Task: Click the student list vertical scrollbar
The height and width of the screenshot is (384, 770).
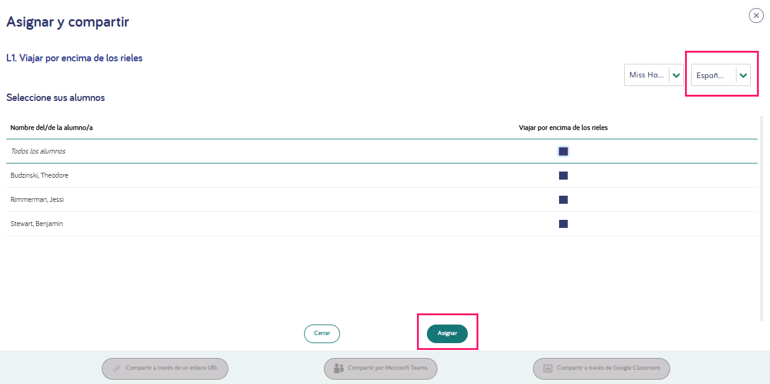Action: point(761,217)
